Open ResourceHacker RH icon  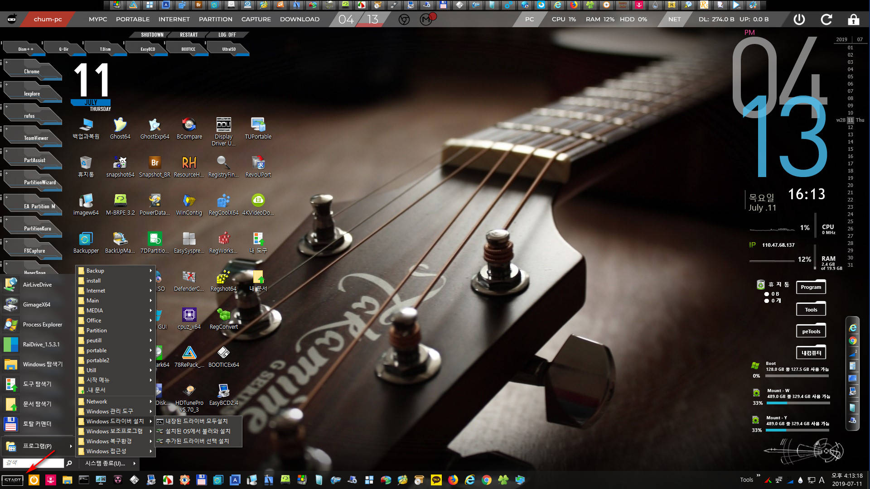(189, 167)
